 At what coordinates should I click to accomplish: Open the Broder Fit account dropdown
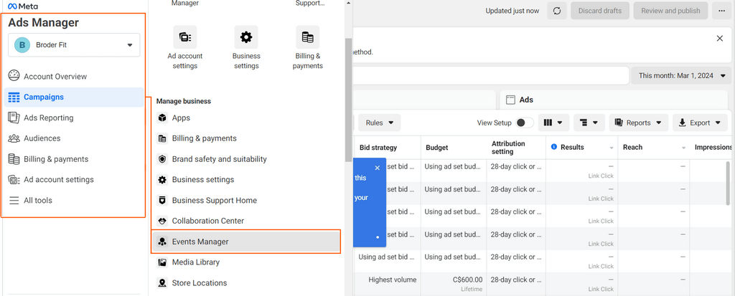pos(74,45)
